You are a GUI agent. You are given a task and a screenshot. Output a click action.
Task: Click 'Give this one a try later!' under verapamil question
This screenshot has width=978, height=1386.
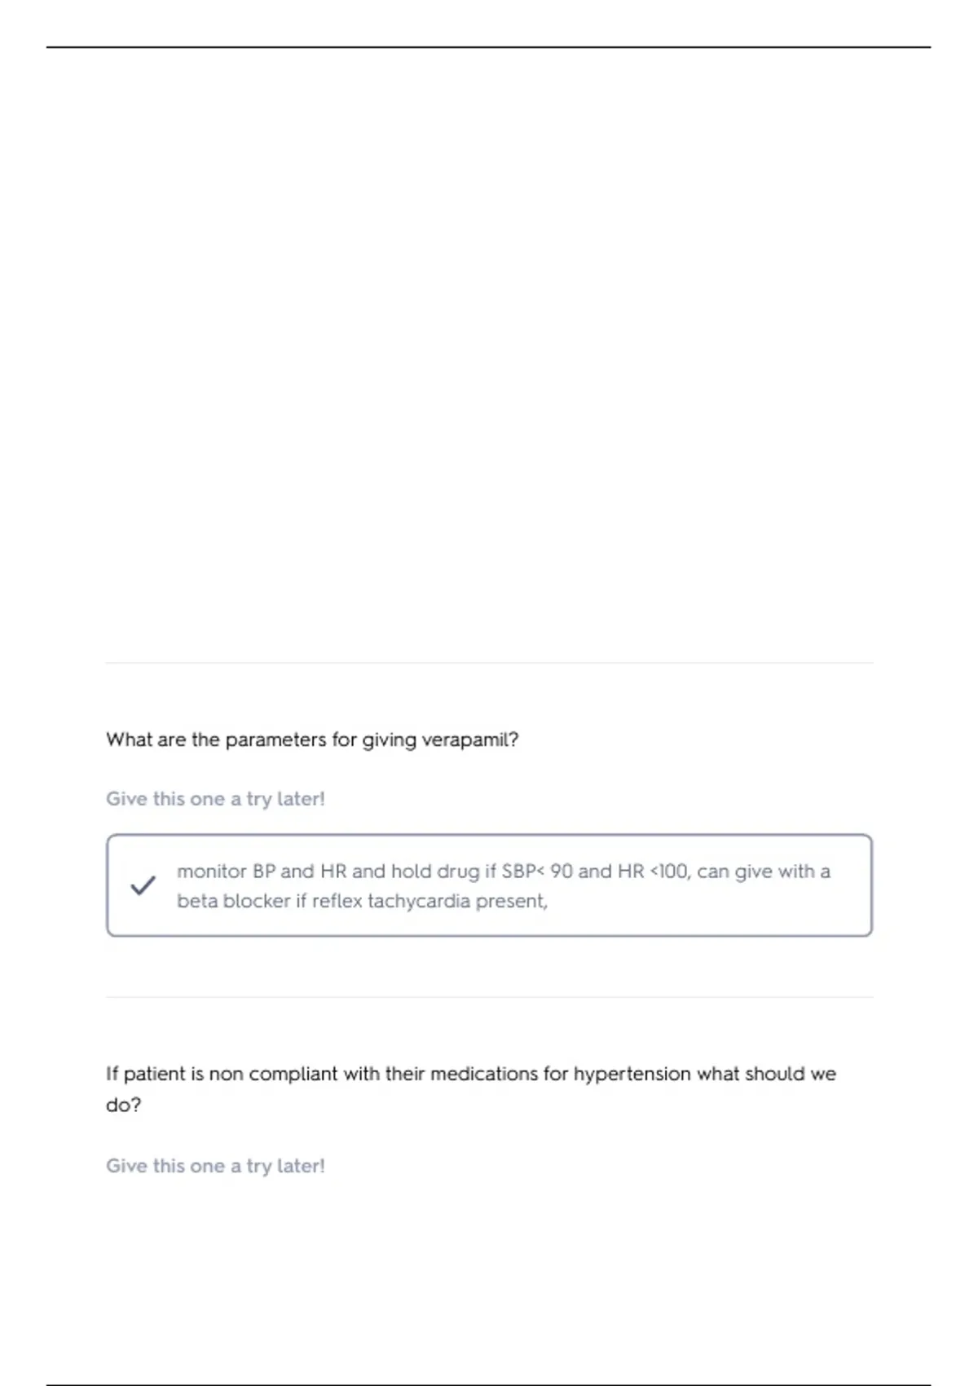pos(215,799)
